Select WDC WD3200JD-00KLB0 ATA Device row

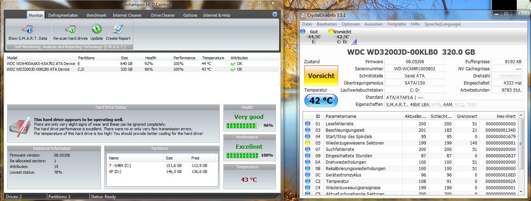click(x=142, y=69)
